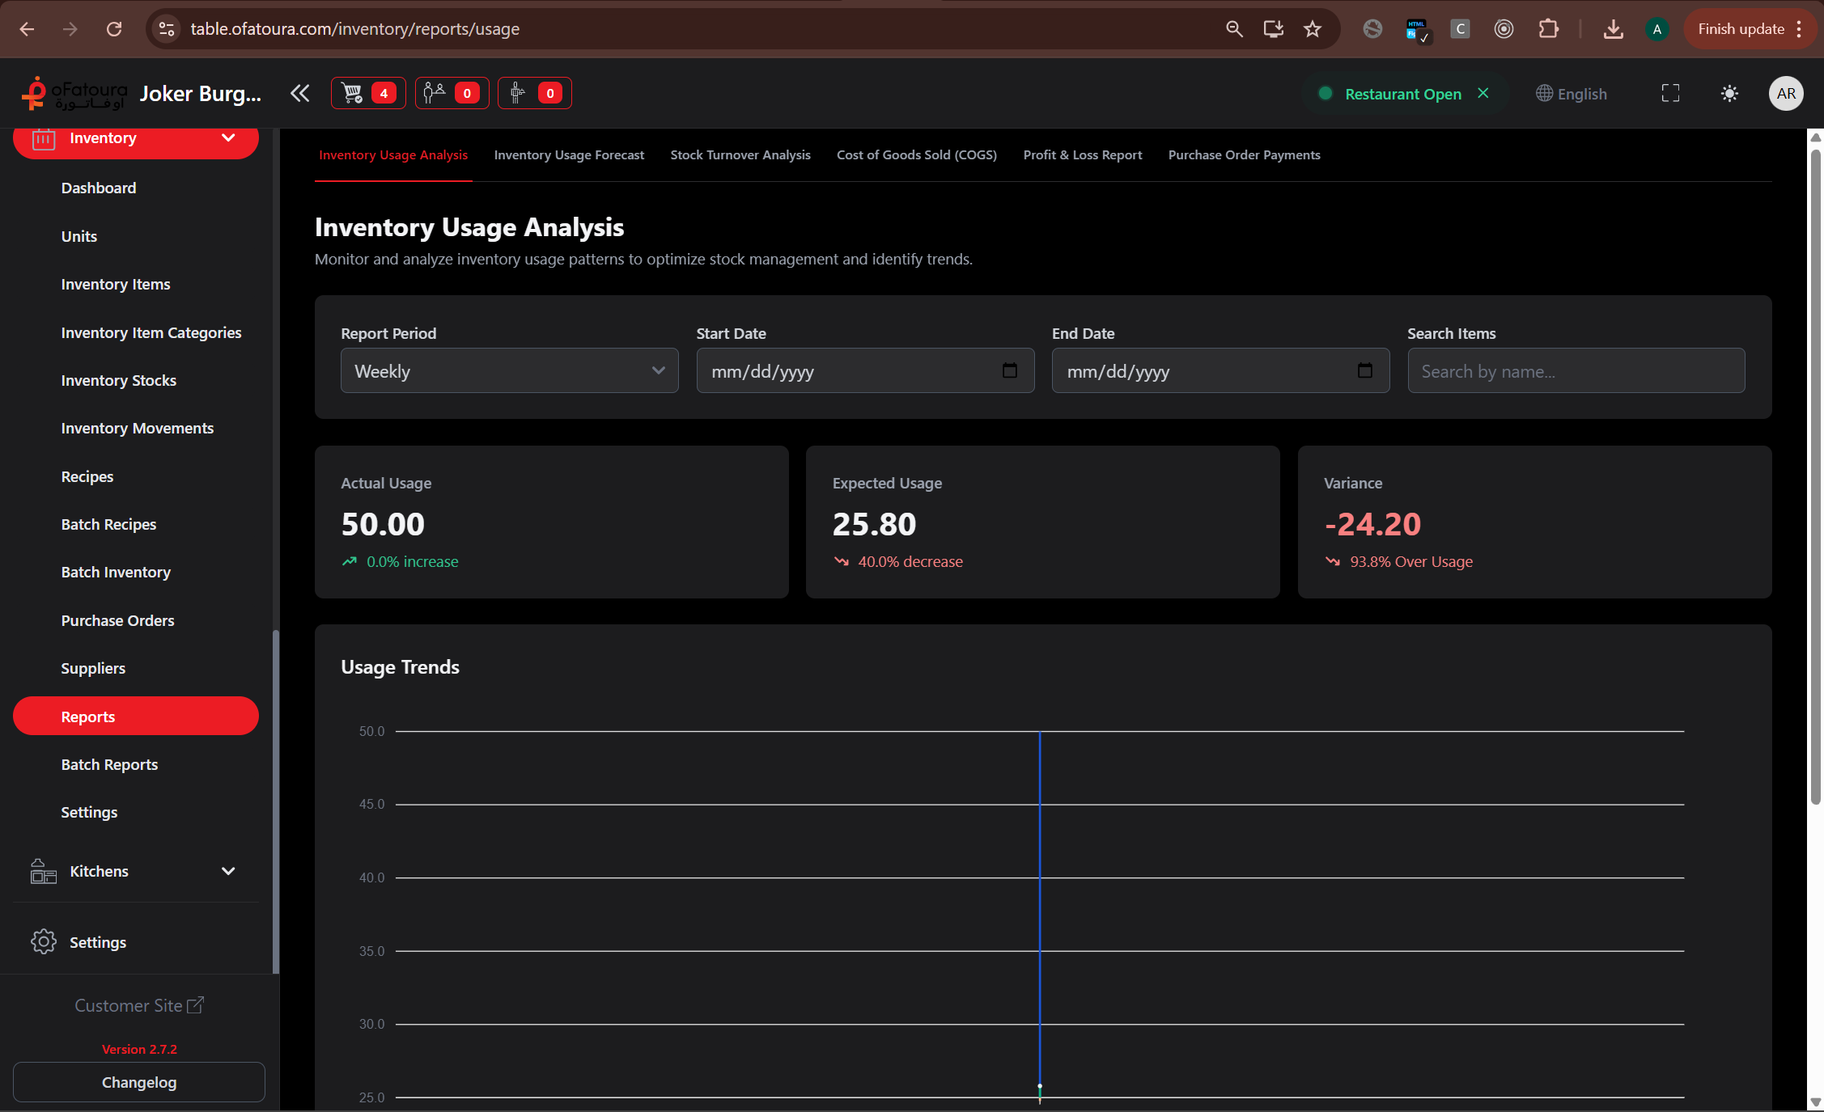The image size is (1824, 1112).
Task: Open the cart showing 4 items
Action: [367, 93]
